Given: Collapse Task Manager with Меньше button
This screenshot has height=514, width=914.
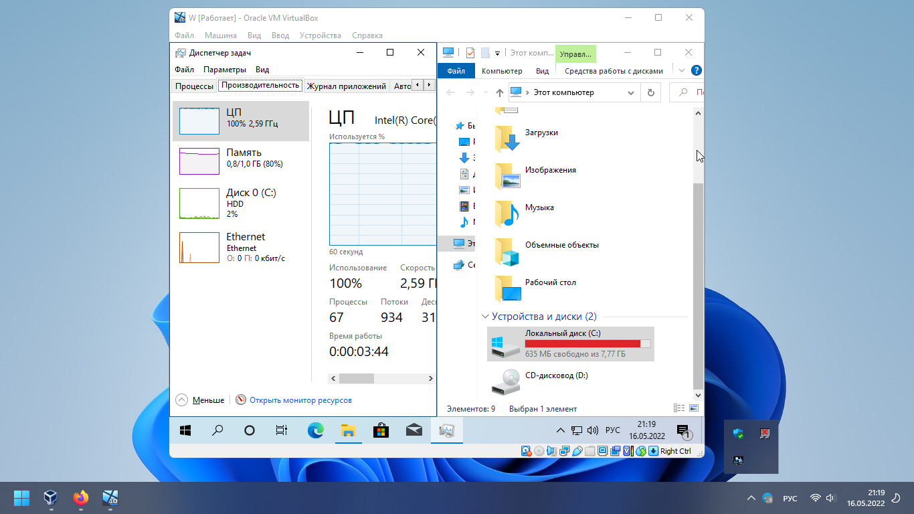Looking at the screenshot, I should pos(200,400).
